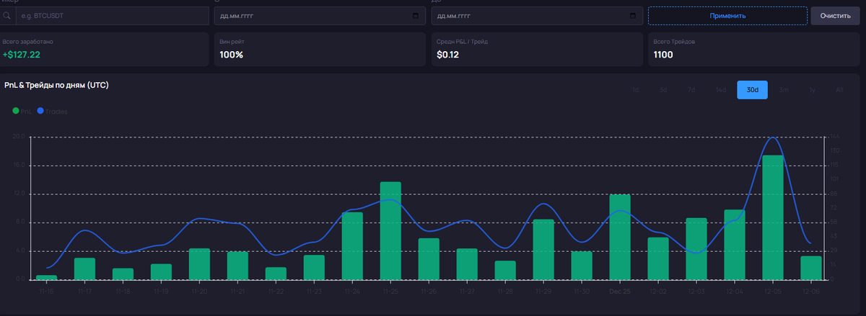This screenshot has width=866, height=316.
Task: Select the 1y range tab
Action: point(812,90)
